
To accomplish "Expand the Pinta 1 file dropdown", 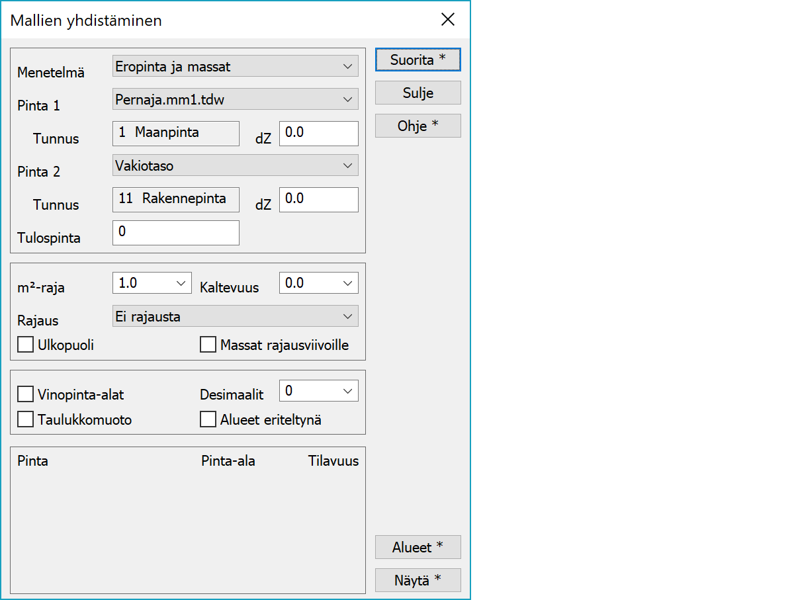I will tap(235, 99).
